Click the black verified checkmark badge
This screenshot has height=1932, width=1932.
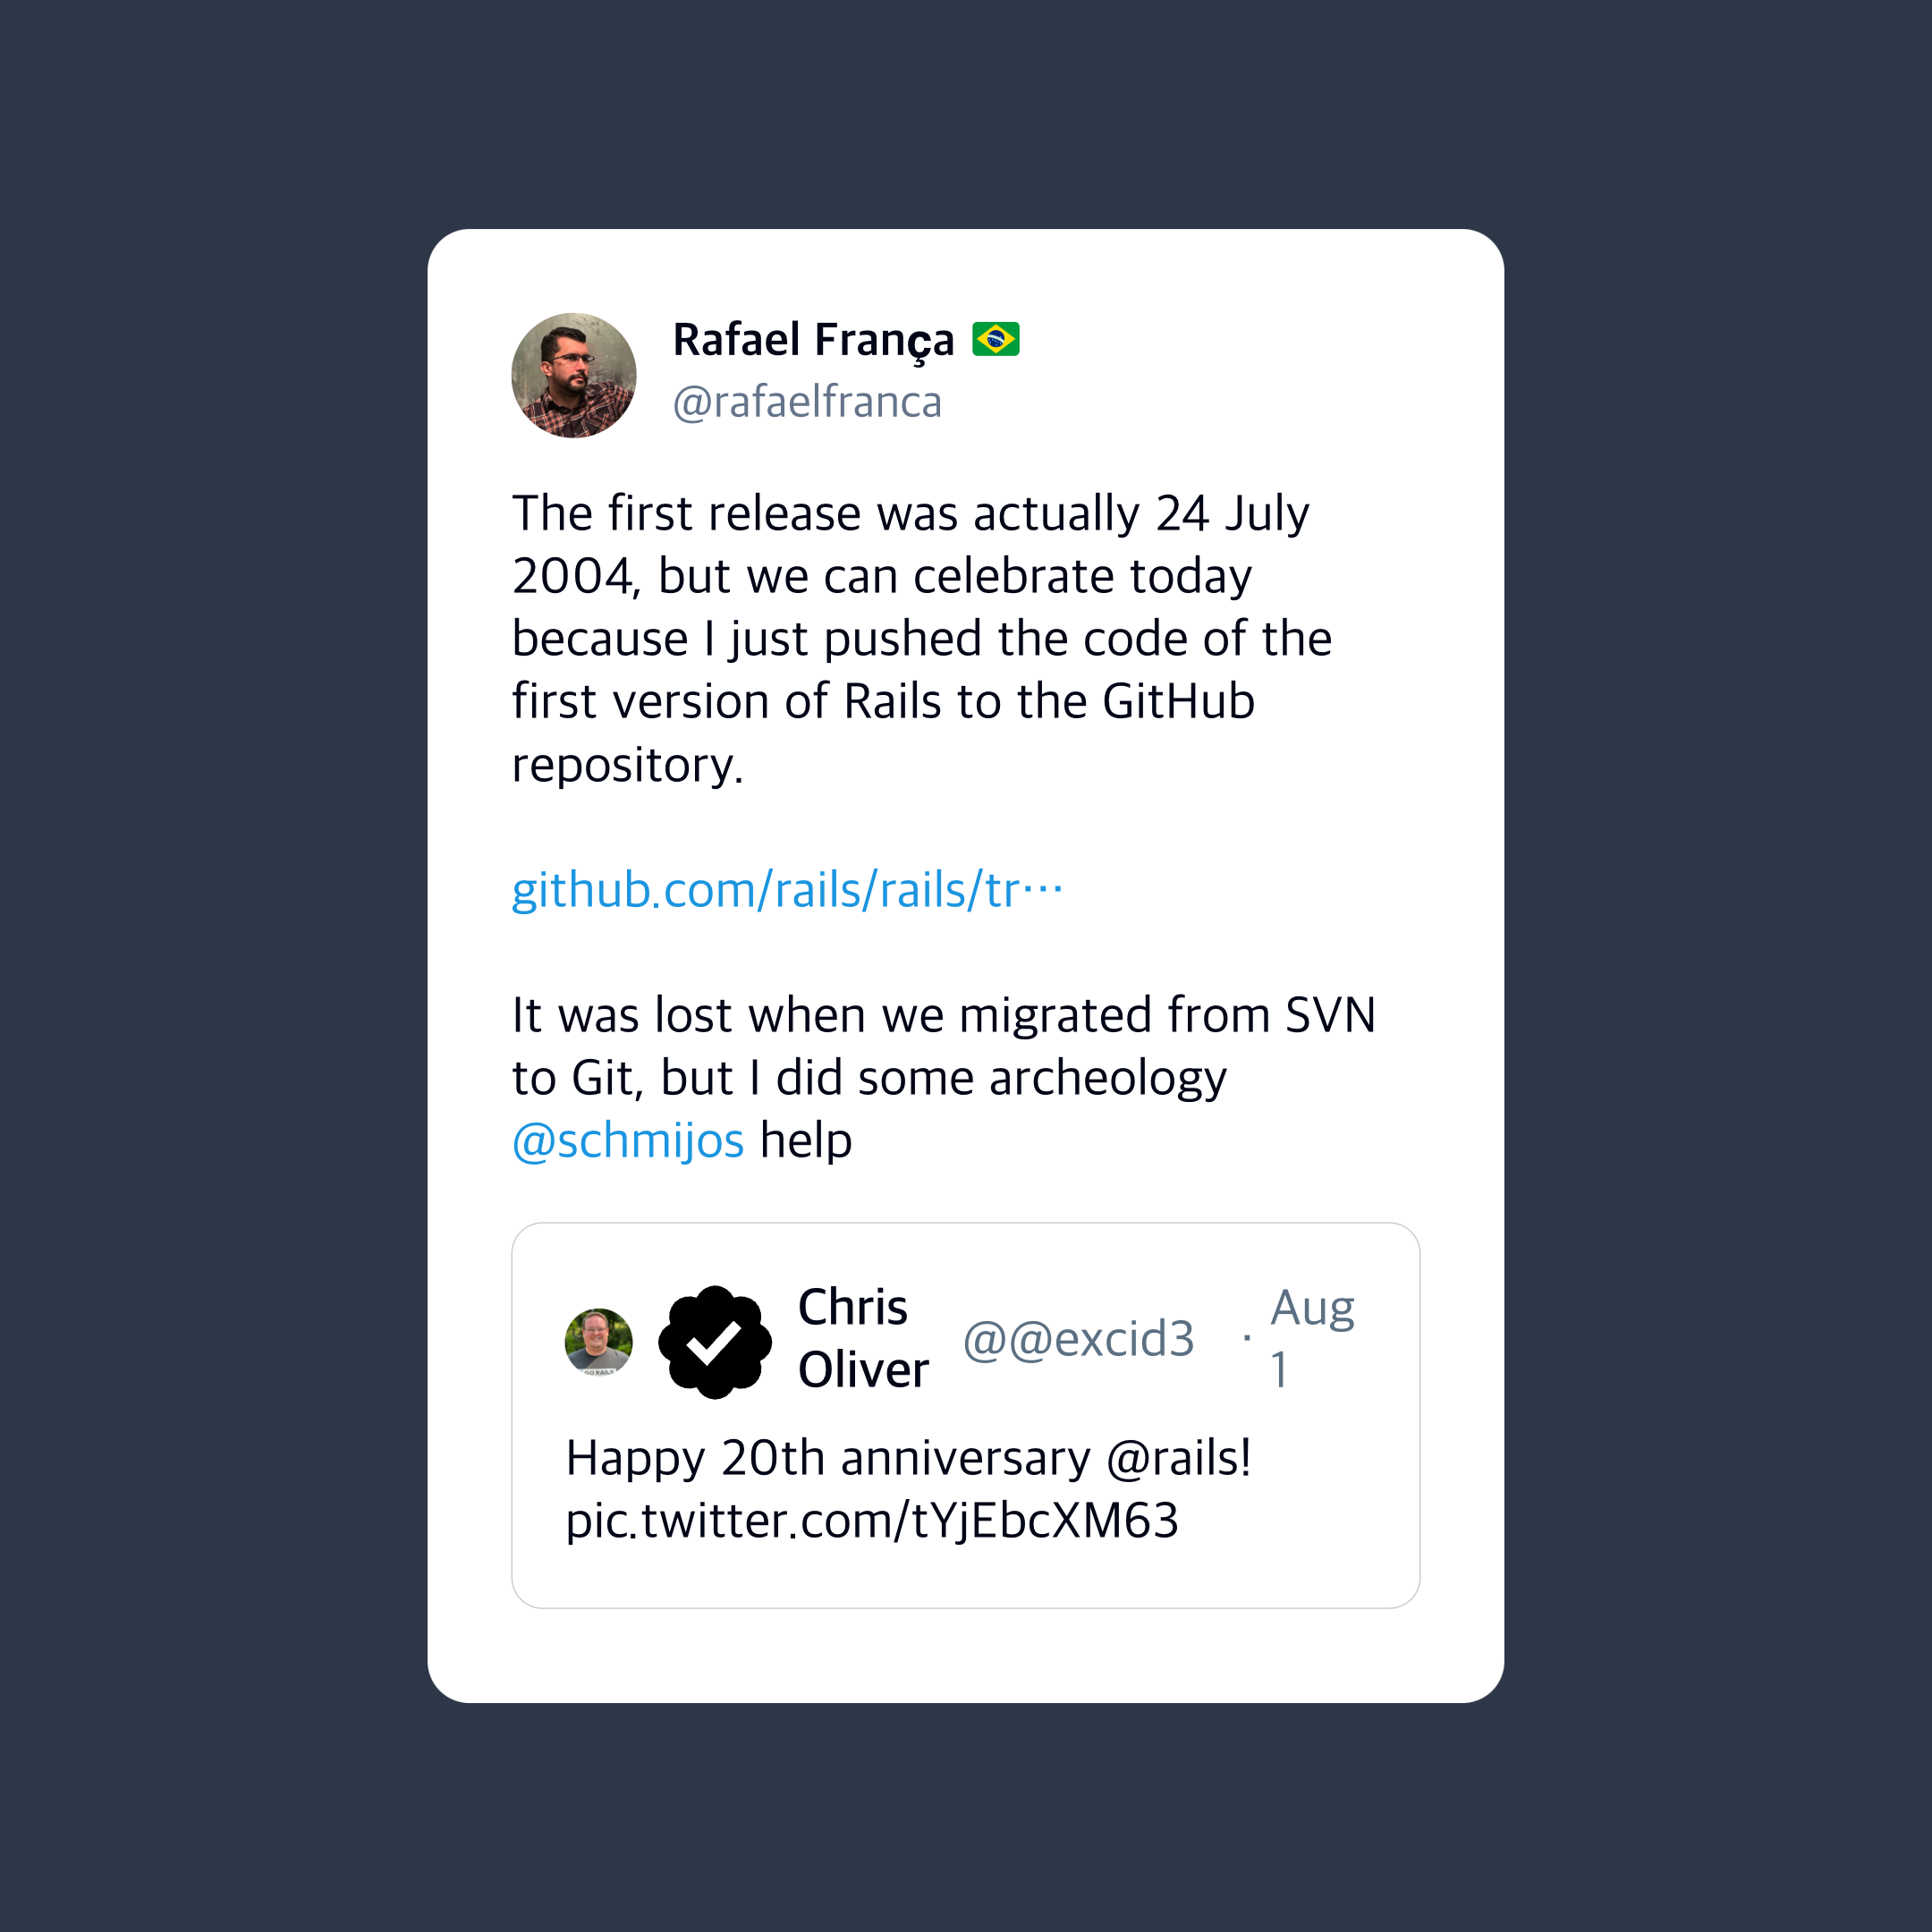(714, 1341)
